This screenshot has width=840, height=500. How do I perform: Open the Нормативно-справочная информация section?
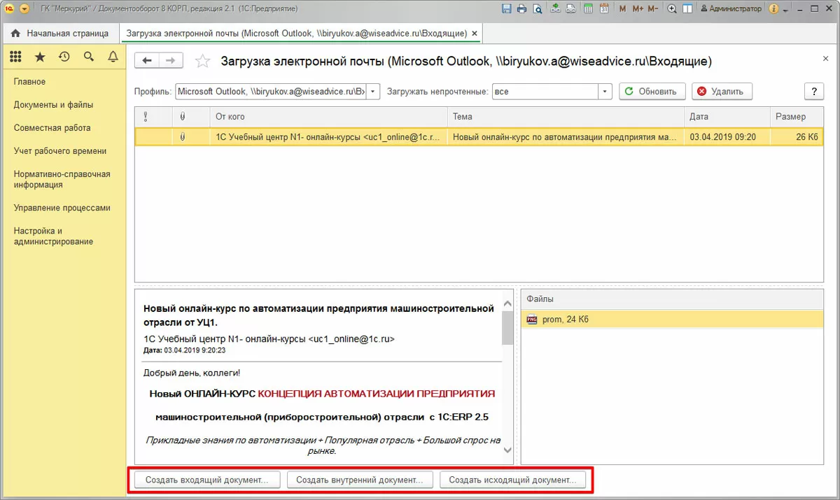click(62, 180)
